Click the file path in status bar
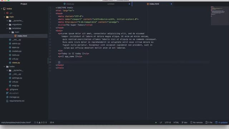The image size is (229, 129). 16,123
